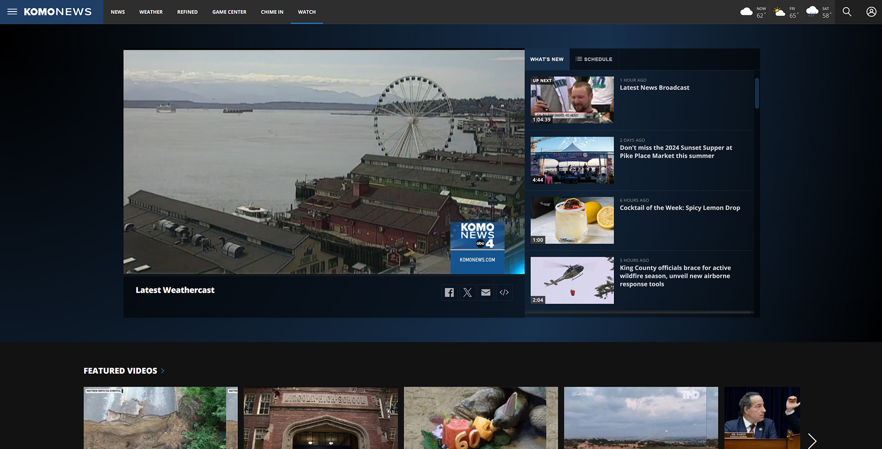Click the 65° Friday temperature

click(793, 16)
